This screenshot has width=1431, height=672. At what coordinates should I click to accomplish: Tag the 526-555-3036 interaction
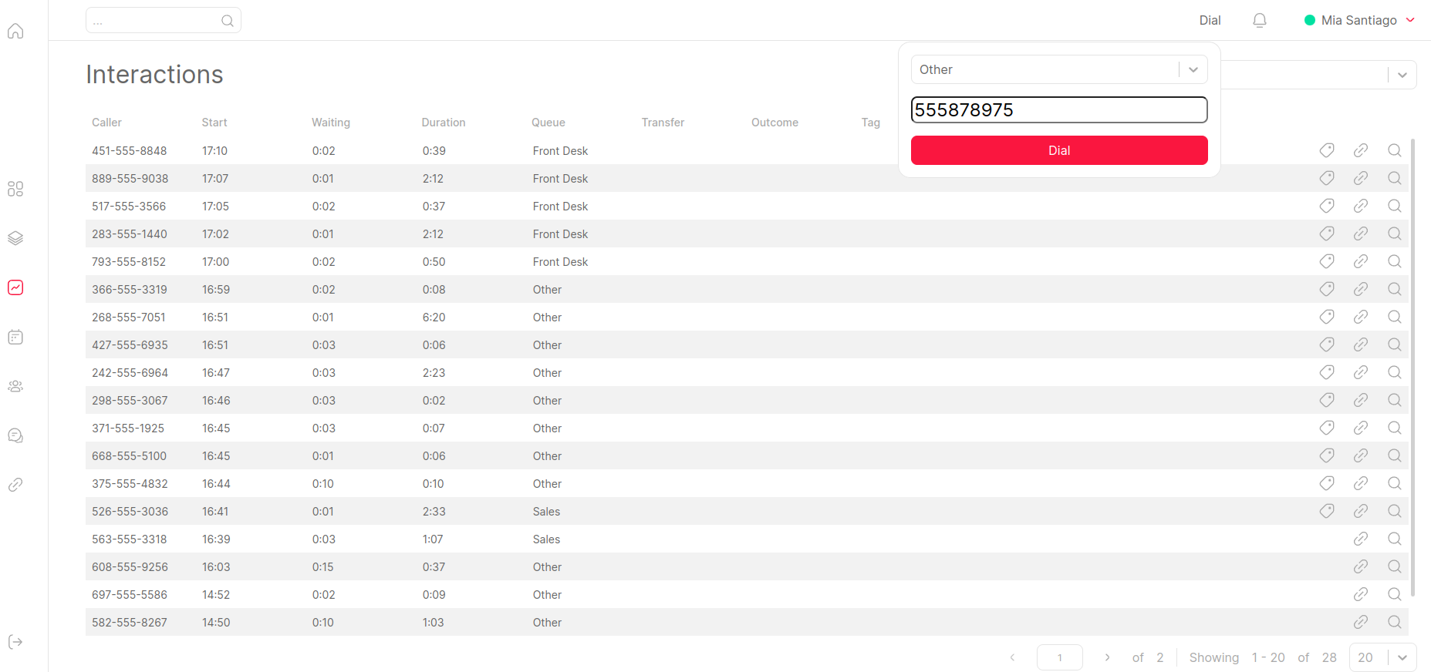coord(1327,511)
